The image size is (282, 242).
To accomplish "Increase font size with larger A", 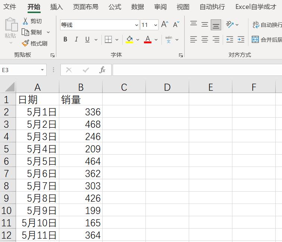I will click(164, 24).
